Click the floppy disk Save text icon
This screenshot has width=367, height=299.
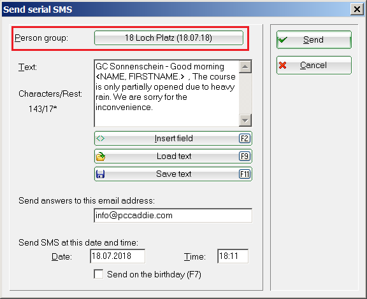coord(101,174)
